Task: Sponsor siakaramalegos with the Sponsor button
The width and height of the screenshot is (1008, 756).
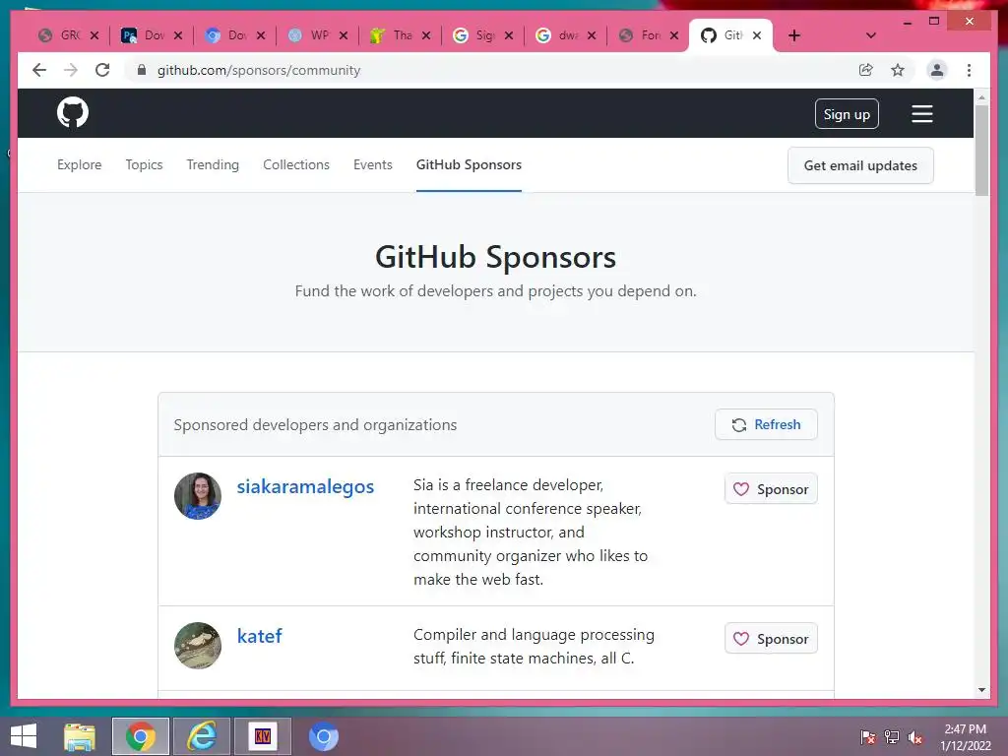Action: pos(771,489)
